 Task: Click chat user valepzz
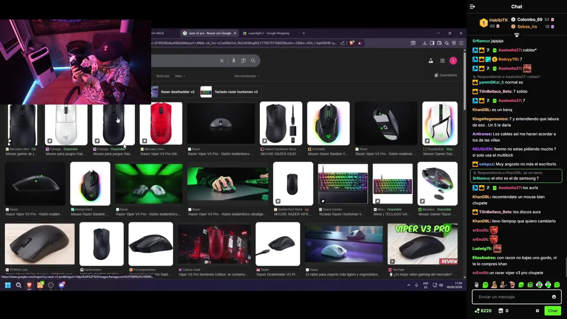tap(487, 164)
